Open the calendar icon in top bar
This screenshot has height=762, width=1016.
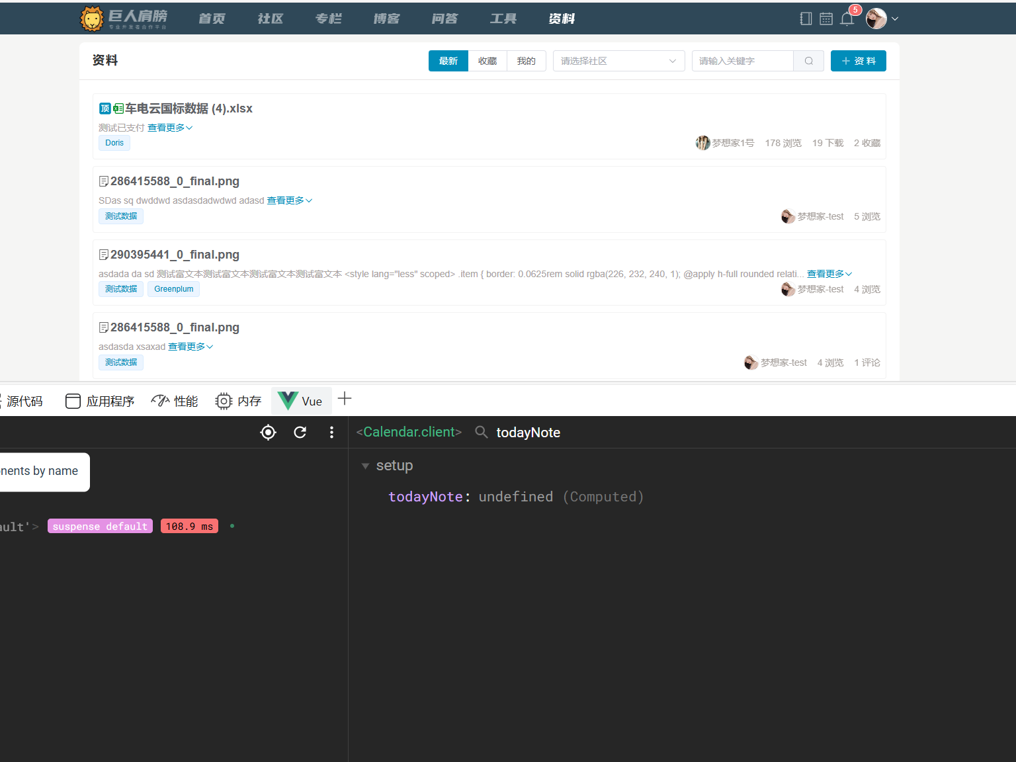click(826, 19)
